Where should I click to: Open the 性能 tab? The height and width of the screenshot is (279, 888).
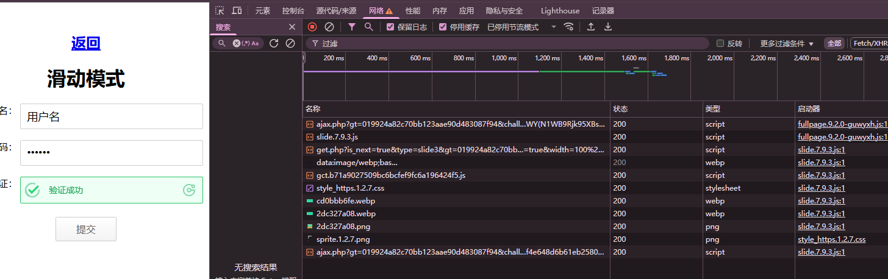[x=413, y=10]
